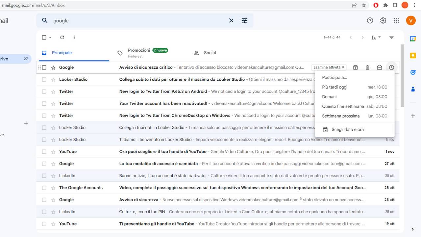Image resolution: width=421 pixels, height=237 pixels.
Task: Open the Help question mark icon
Action: point(370,20)
